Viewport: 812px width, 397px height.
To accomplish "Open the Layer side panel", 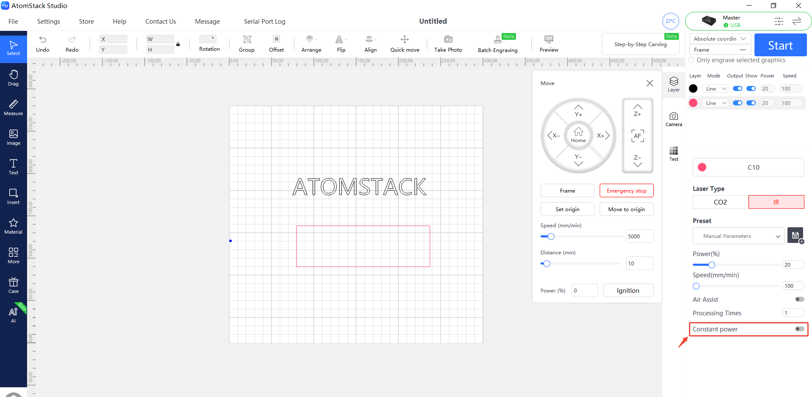I will coord(674,84).
